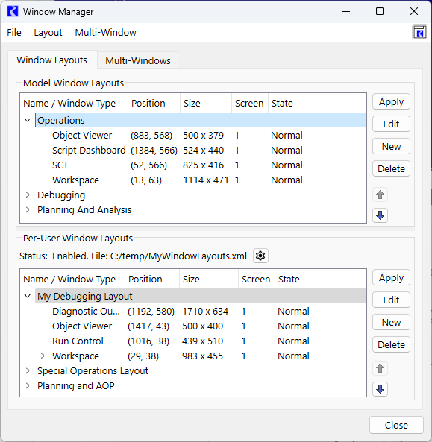This screenshot has width=432, height=442.
Task: Move per-user layout down blue arrow
Action: click(380, 389)
